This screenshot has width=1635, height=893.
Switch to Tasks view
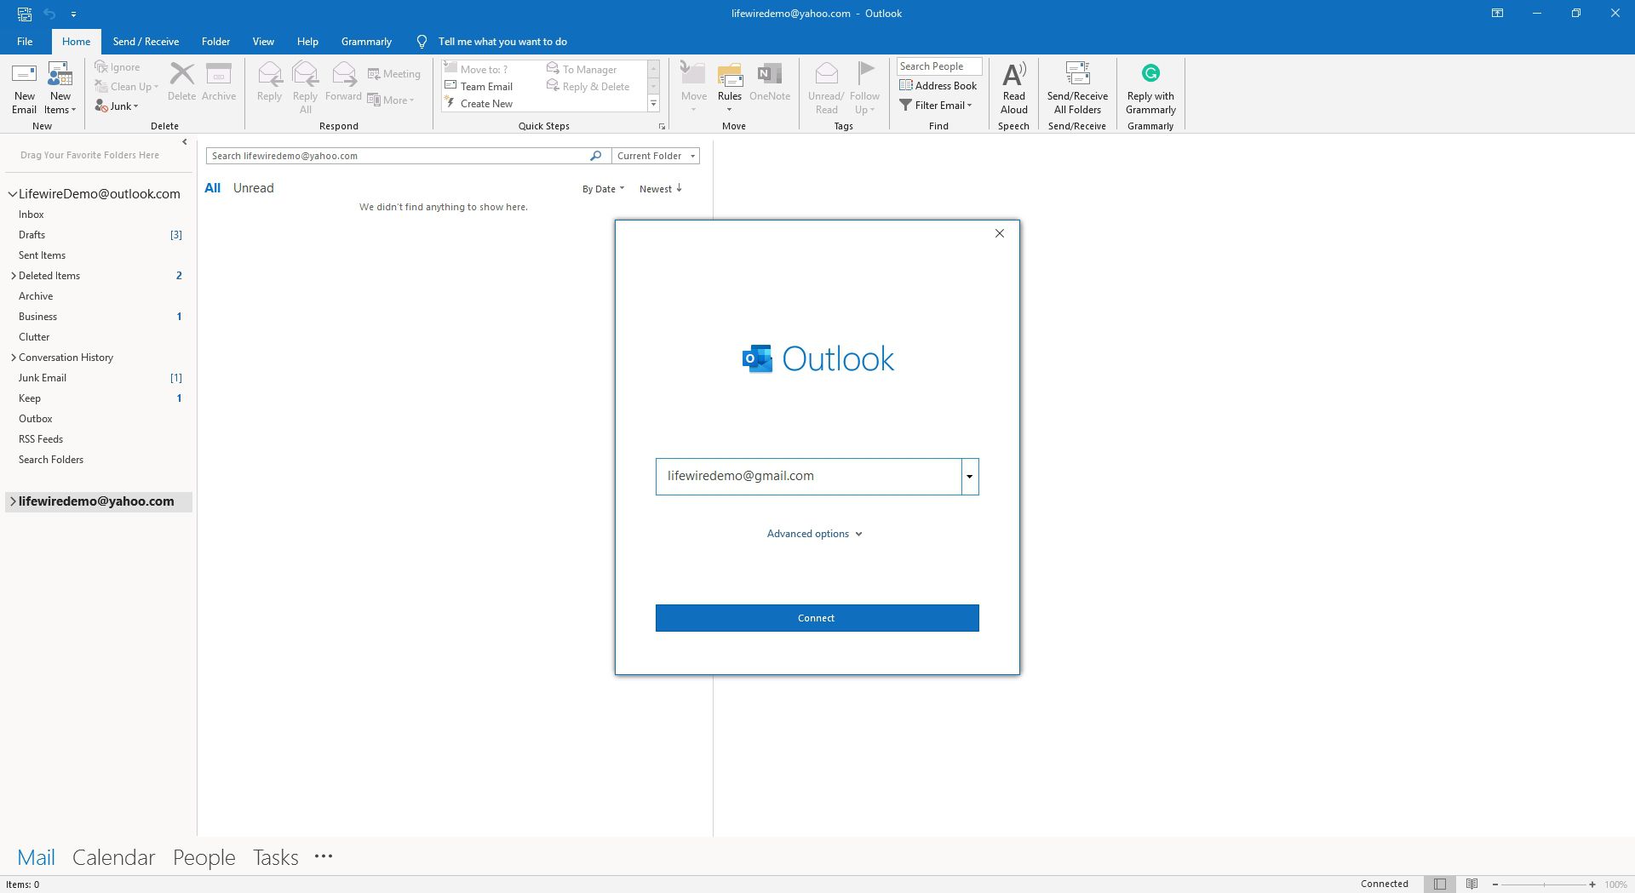pyautogui.click(x=275, y=857)
